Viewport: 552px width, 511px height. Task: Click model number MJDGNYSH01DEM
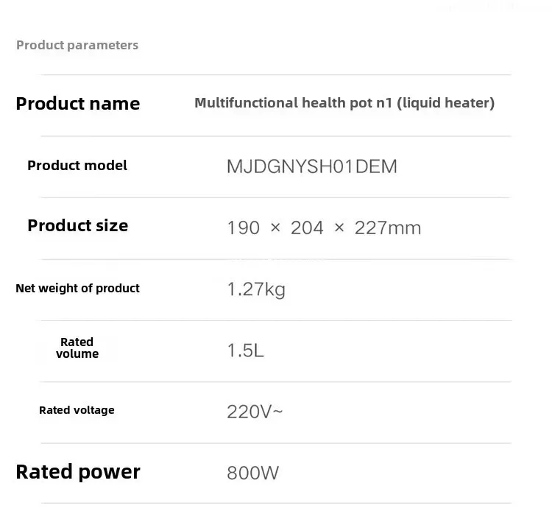(x=311, y=166)
